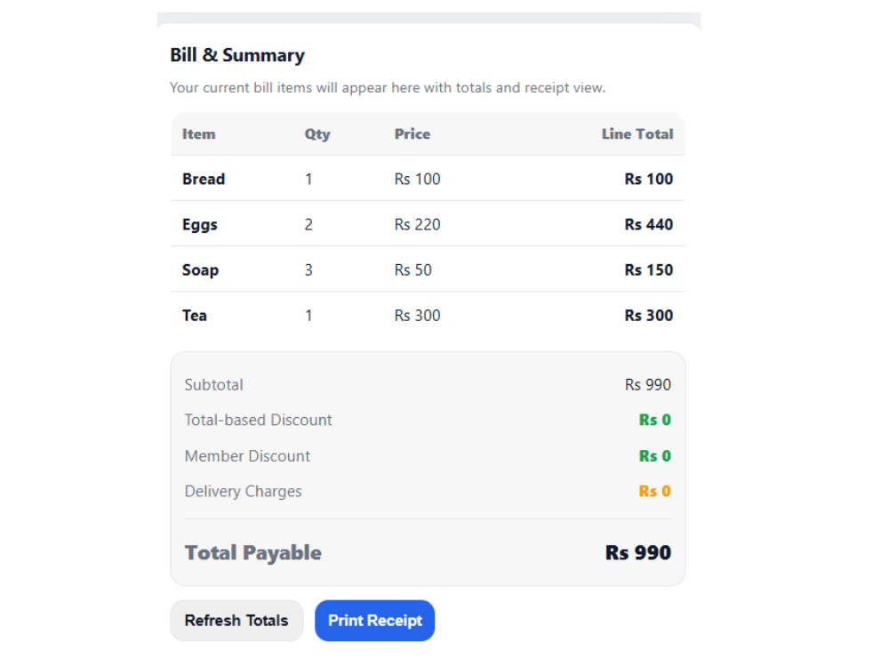The width and height of the screenshot is (889, 667).
Task: Select the Bread item row
Action: (x=428, y=179)
